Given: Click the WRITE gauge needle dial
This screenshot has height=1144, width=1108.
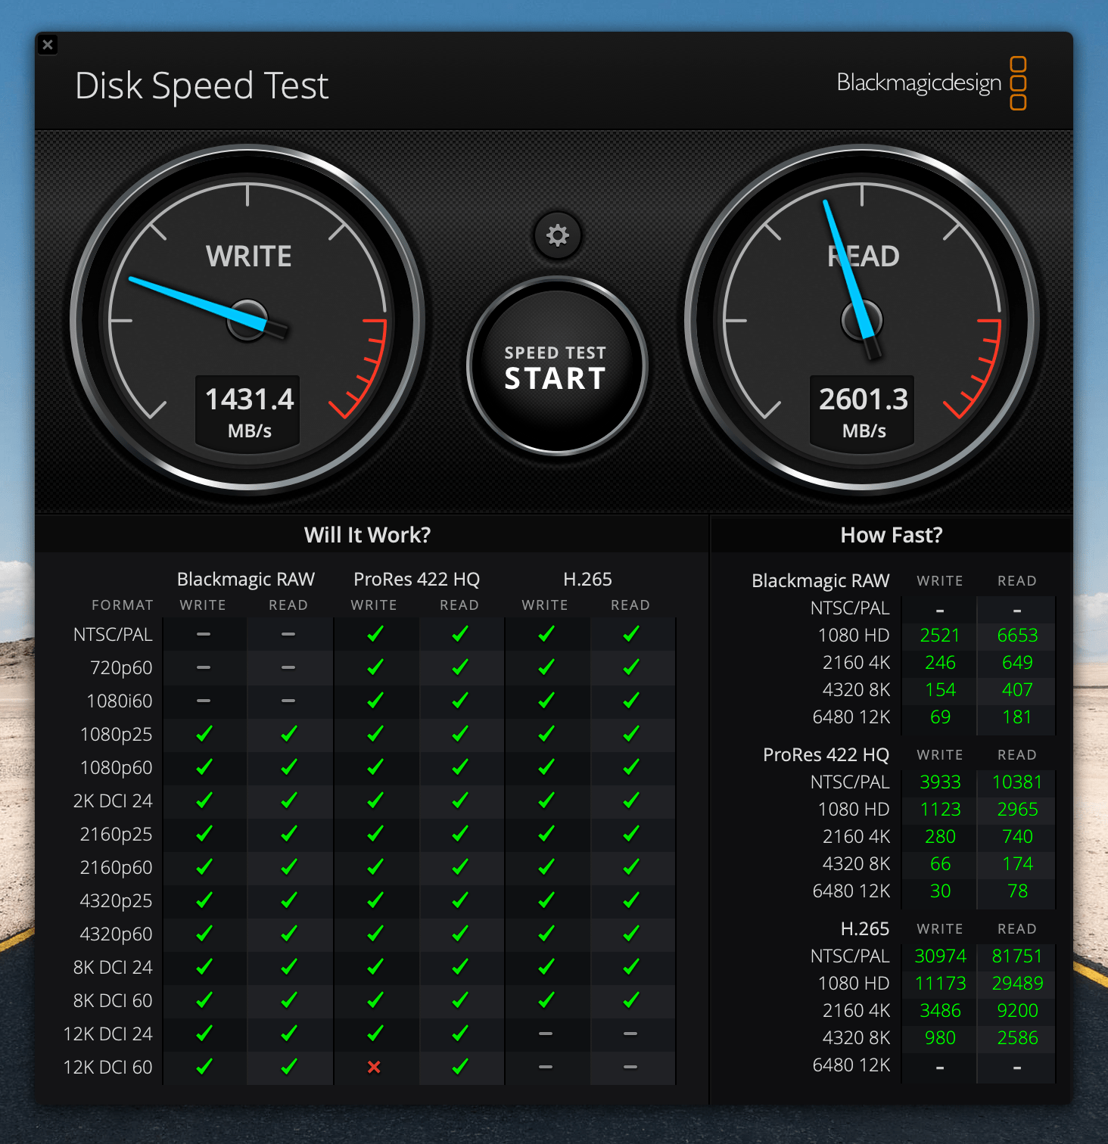Looking at the screenshot, I should (247, 319).
